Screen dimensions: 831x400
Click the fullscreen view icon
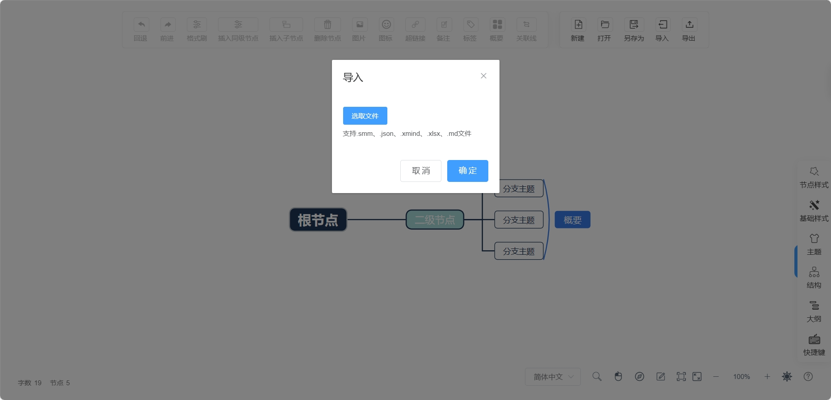(697, 376)
